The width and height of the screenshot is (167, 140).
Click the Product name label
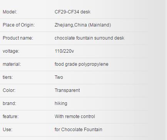pos(18,38)
